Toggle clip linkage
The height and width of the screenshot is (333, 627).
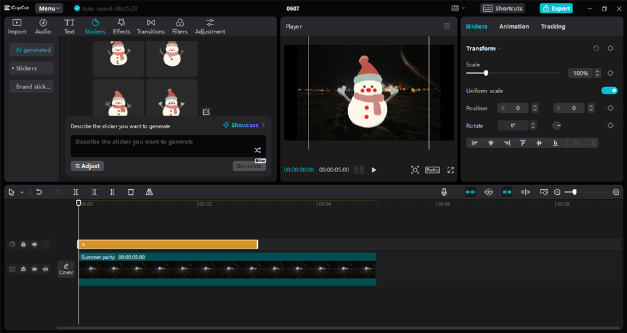pyautogui.click(x=507, y=192)
